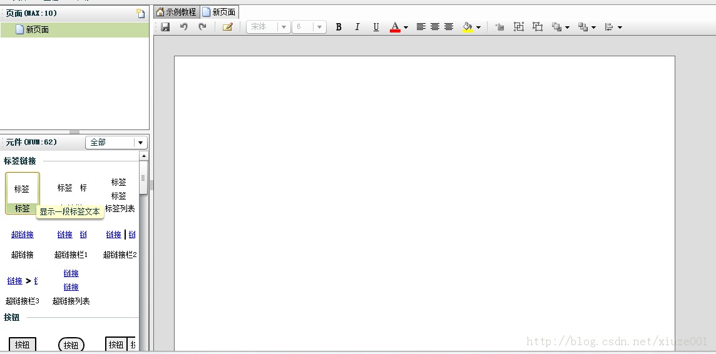716x354 pixels.
Task: Click the group elements icon
Action: [x=519, y=27]
